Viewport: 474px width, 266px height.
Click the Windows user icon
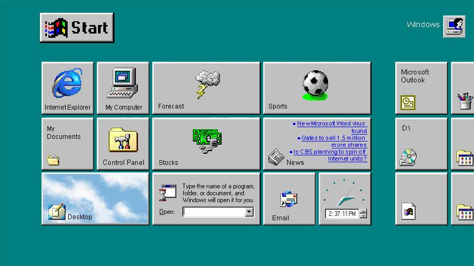(454, 26)
